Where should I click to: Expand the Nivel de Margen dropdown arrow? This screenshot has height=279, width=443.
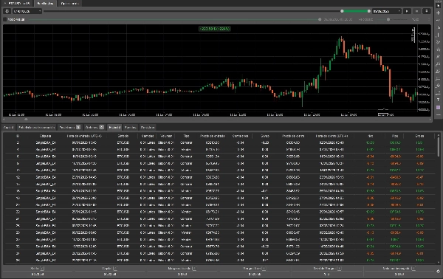[339, 268]
